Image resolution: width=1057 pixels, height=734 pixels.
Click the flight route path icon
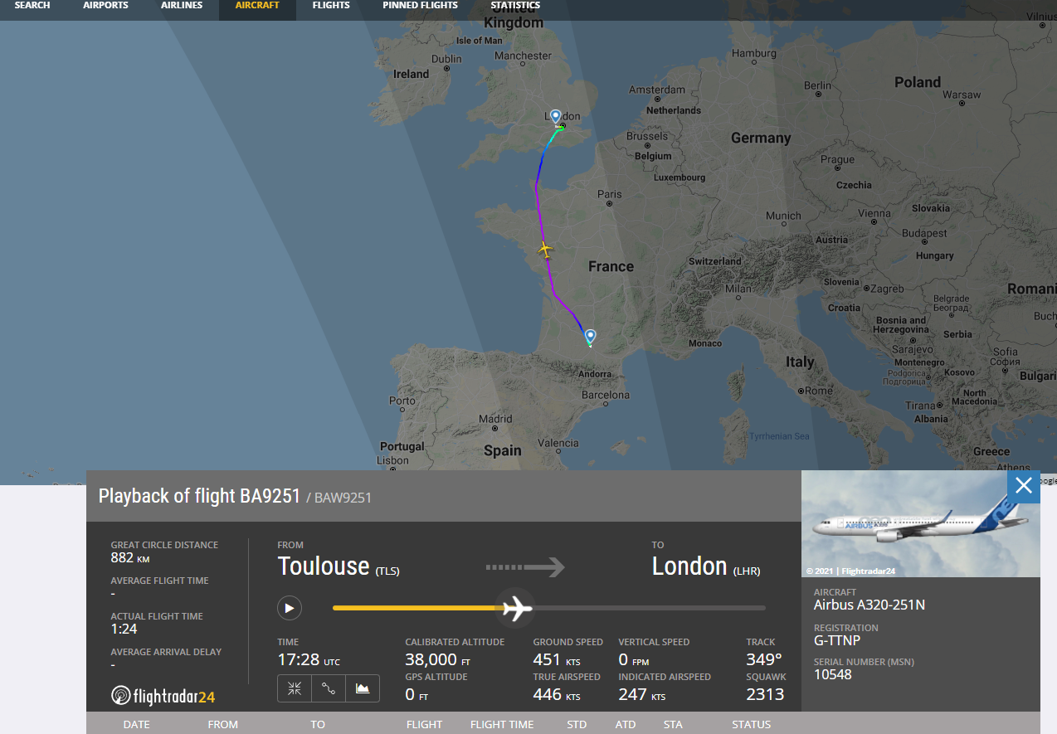(329, 688)
